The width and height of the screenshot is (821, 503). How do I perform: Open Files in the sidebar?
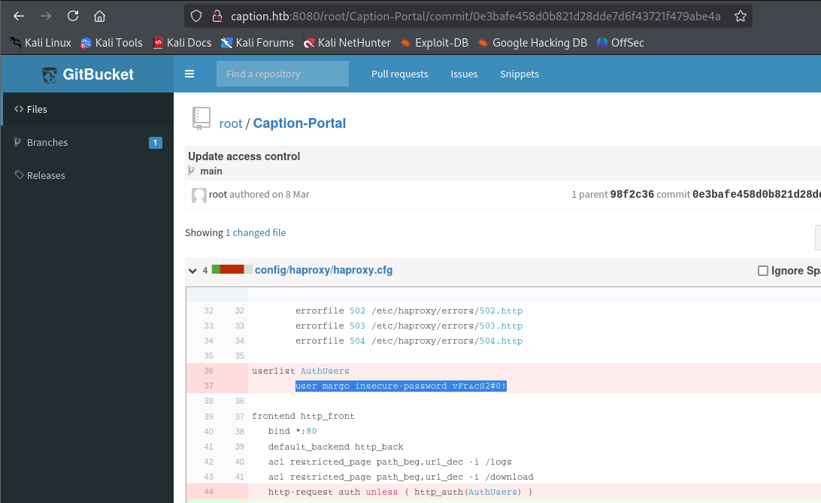(x=36, y=109)
